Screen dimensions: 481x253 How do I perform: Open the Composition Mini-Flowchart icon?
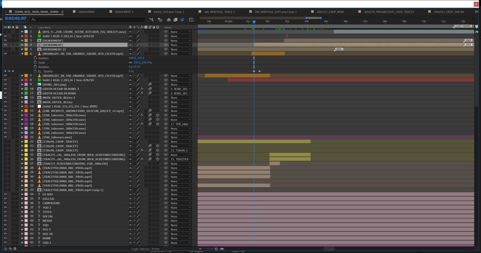click(x=151, y=20)
